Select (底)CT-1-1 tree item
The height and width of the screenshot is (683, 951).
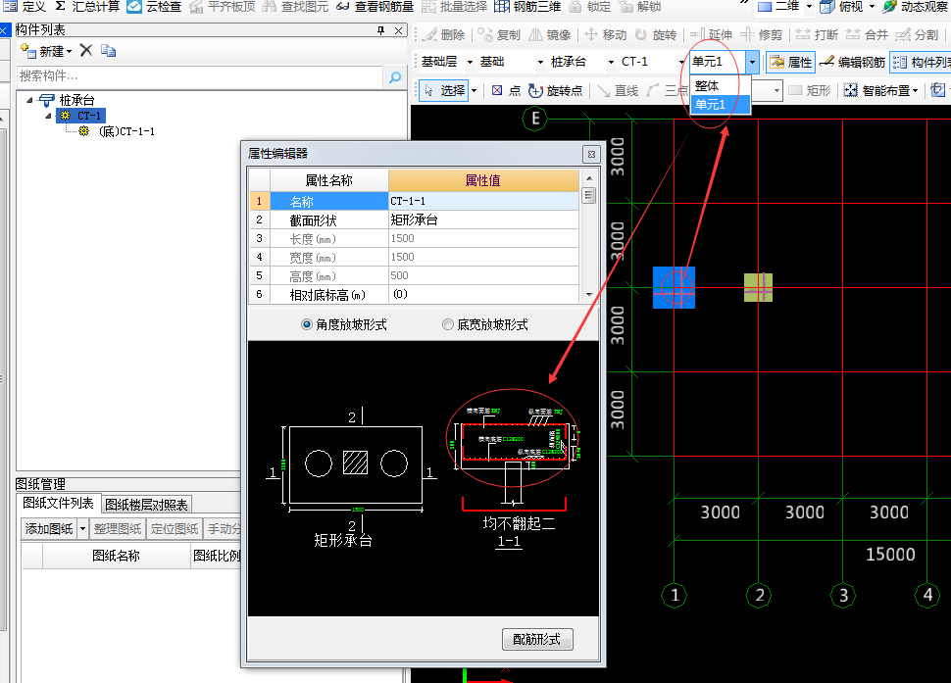(x=126, y=131)
